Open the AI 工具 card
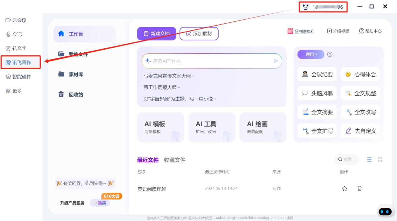The width and height of the screenshot is (397, 221). [x=212, y=127]
